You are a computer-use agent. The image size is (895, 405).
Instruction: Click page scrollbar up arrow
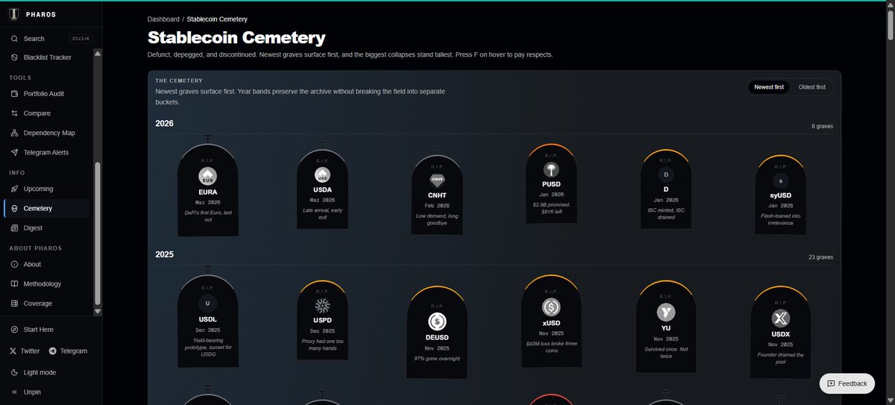[x=890, y=4]
